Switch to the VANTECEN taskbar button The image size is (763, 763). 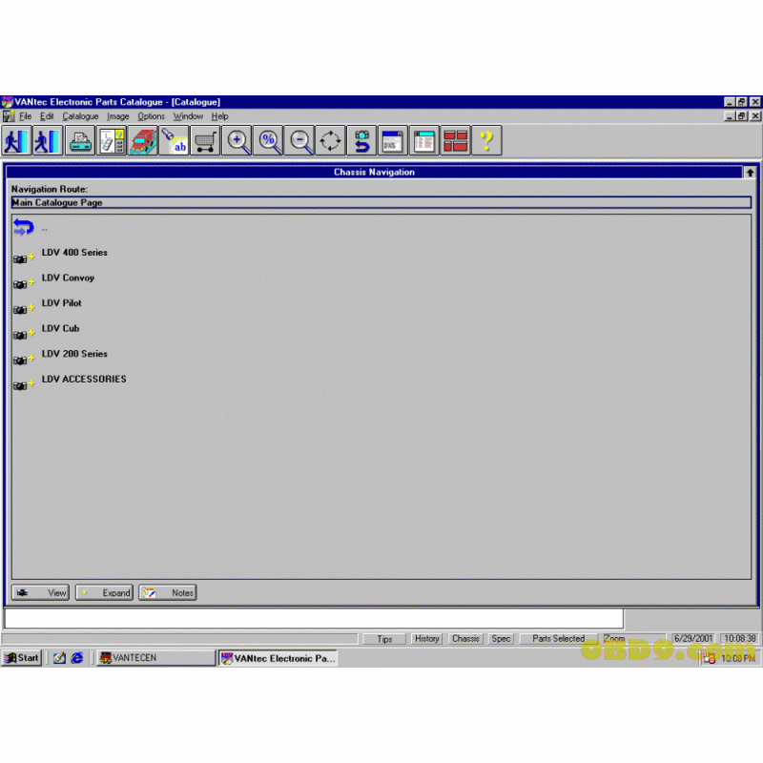[155, 658]
